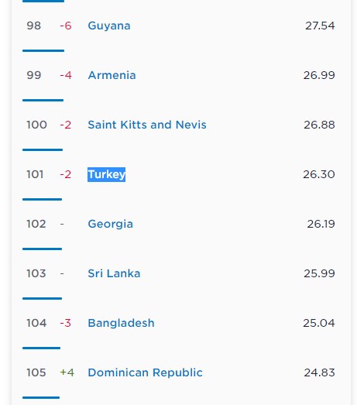357x405 pixels.
Task: Open the Georgia country link
Action: coord(110,224)
